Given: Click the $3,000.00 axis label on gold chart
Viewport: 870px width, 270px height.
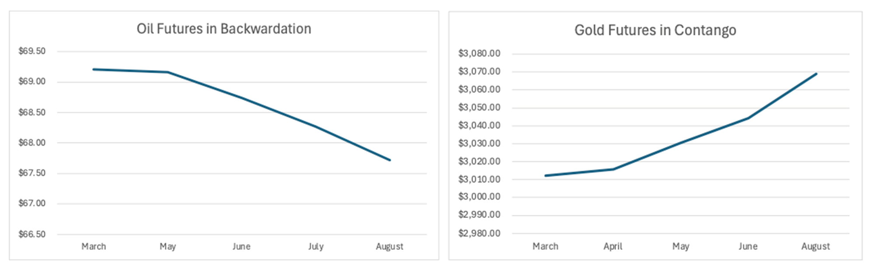Looking at the screenshot, I should [479, 196].
